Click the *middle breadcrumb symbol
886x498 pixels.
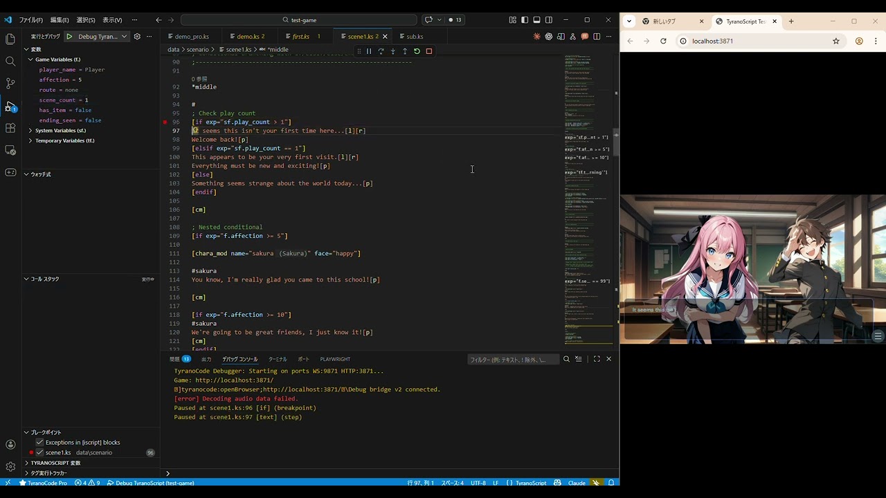[x=278, y=50]
